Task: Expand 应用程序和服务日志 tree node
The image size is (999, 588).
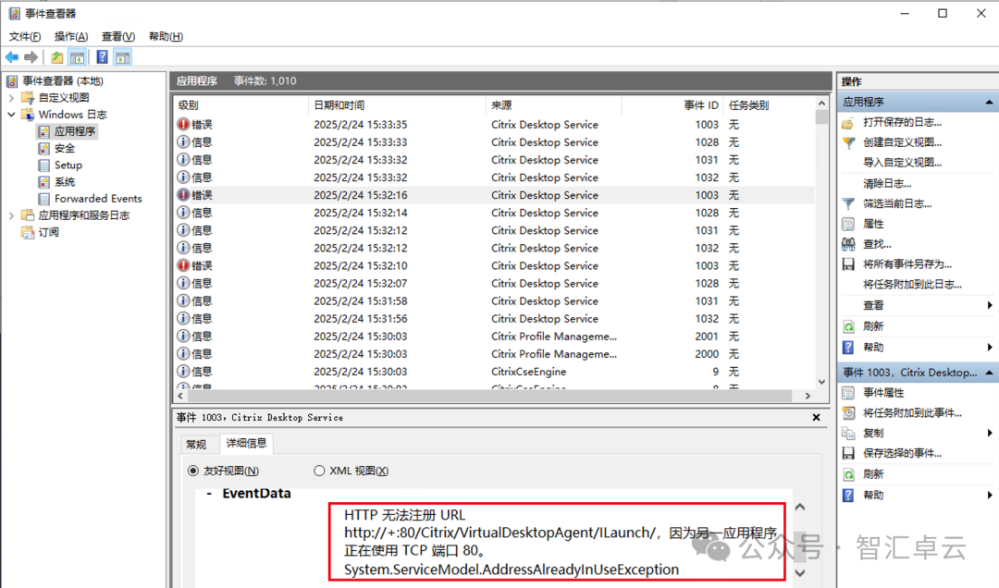Action: pos(11,216)
